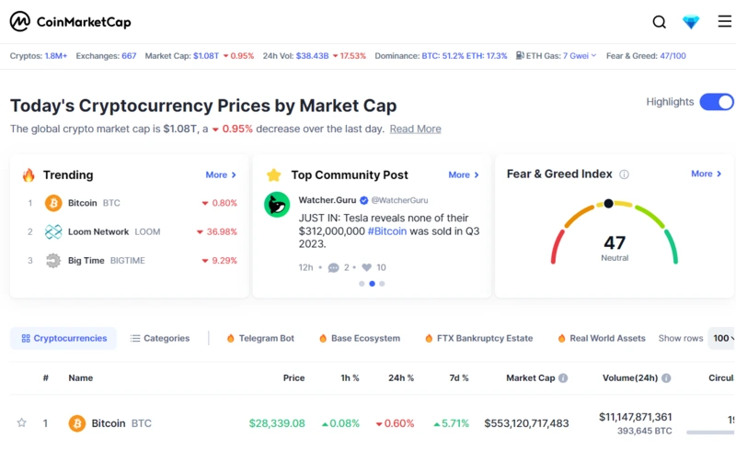This screenshot has height=450, width=736.
Task: Star Bitcoin to add to watchlist
Action: pyautogui.click(x=22, y=423)
